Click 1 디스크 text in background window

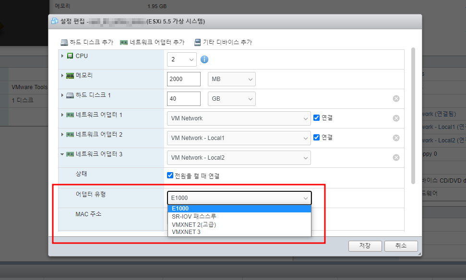pyautogui.click(x=22, y=100)
